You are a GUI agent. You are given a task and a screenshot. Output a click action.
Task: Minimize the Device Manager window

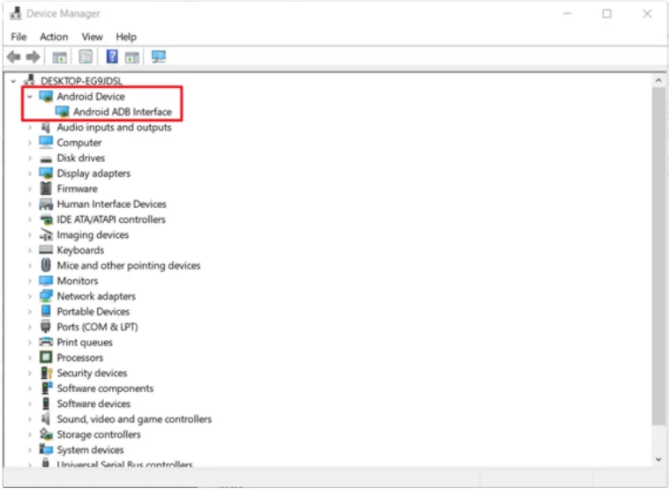[x=567, y=14]
